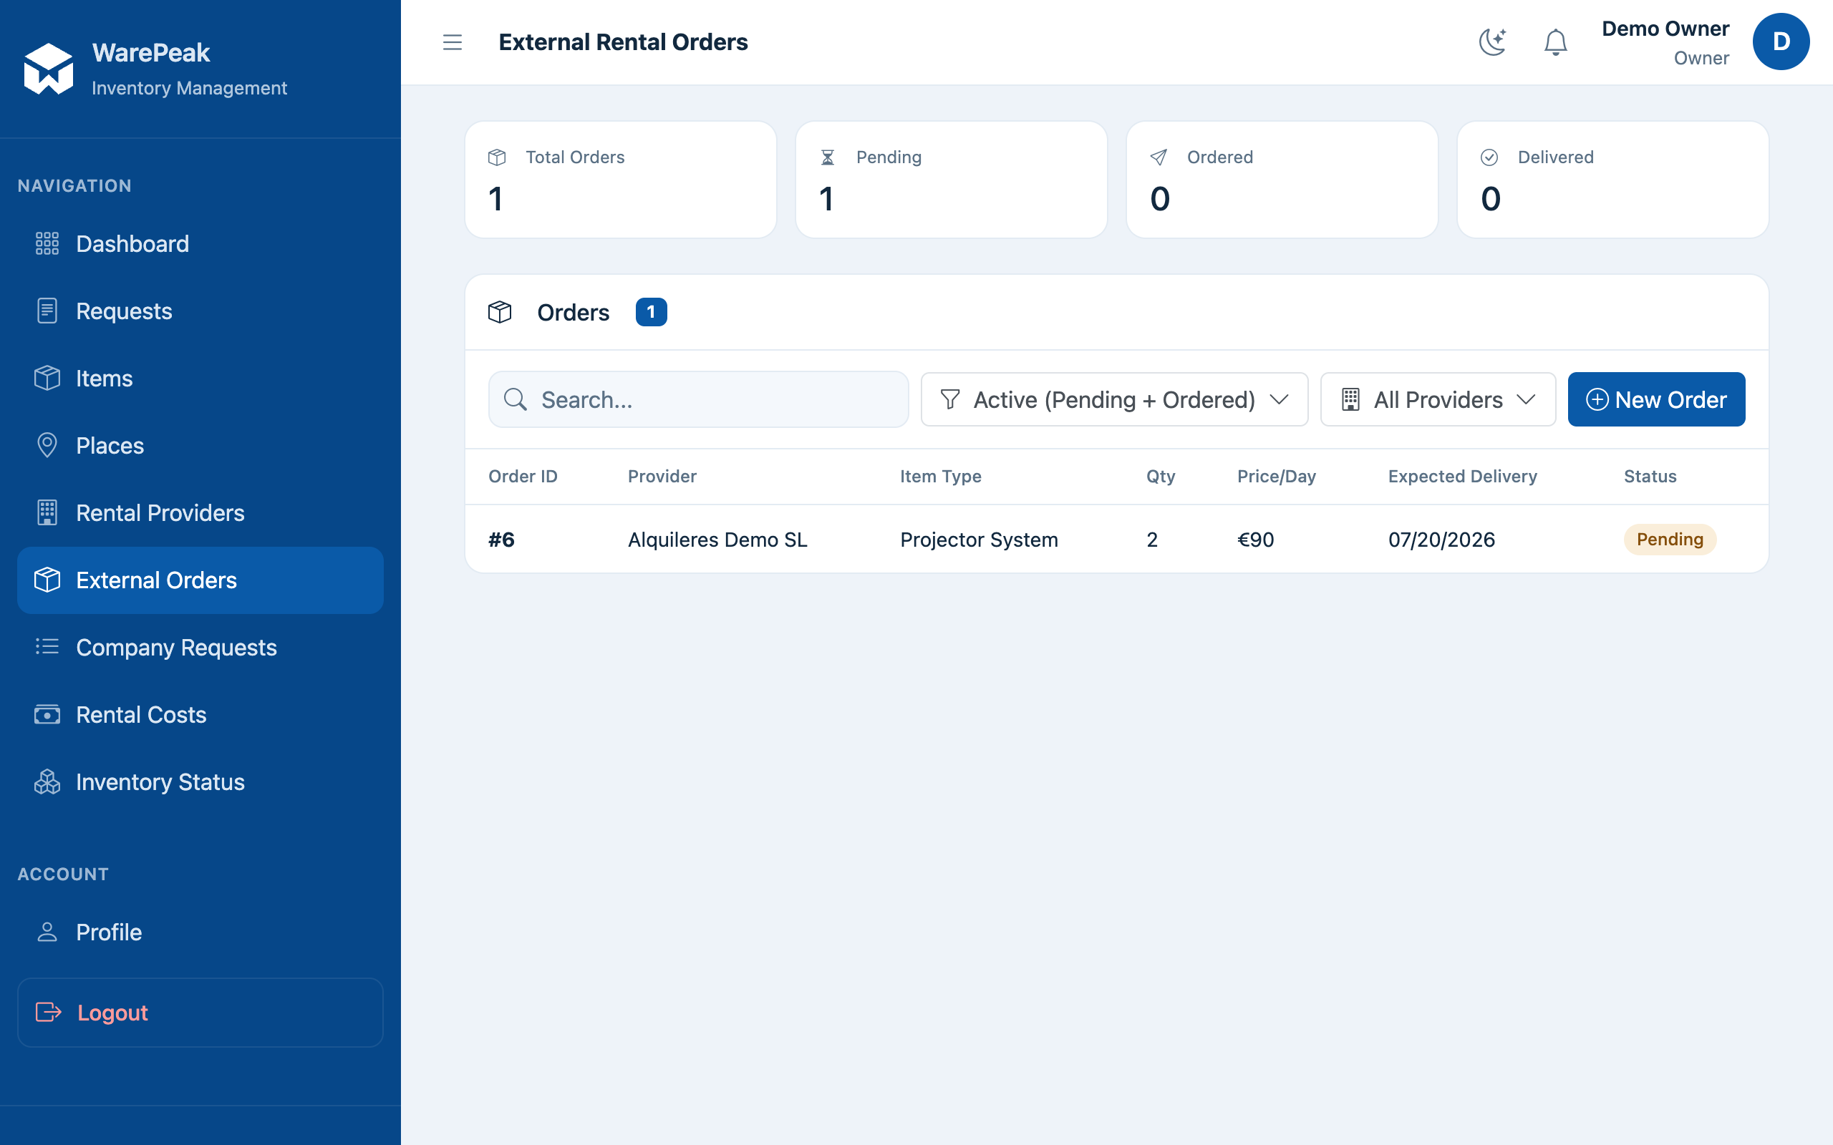
Task: Click the Profile person icon
Action: (x=47, y=932)
